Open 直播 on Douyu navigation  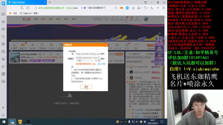[x=43, y=19]
